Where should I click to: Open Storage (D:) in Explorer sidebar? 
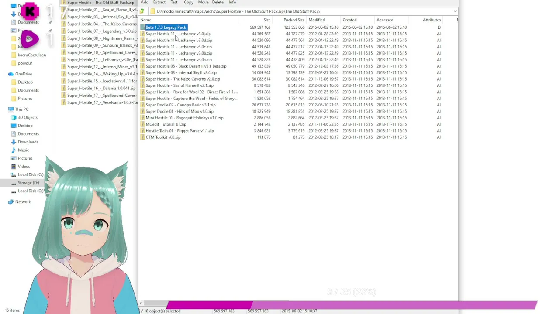coord(28,183)
